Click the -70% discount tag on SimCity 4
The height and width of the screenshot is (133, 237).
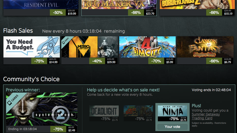[156, 61]
